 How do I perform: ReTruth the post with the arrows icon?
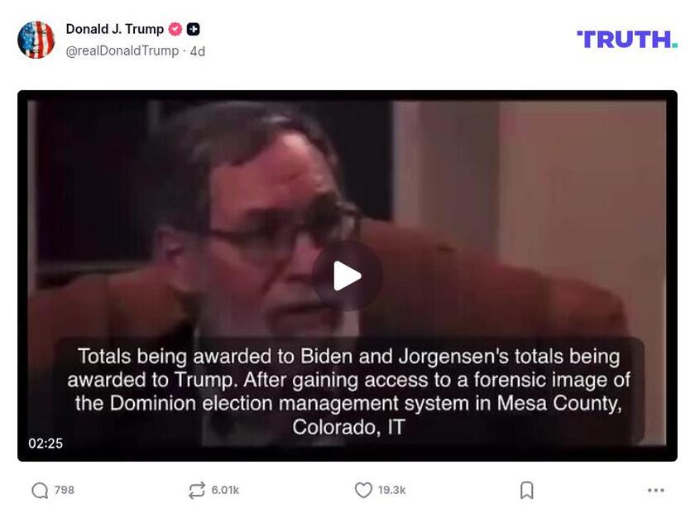(x=196, y=490)
